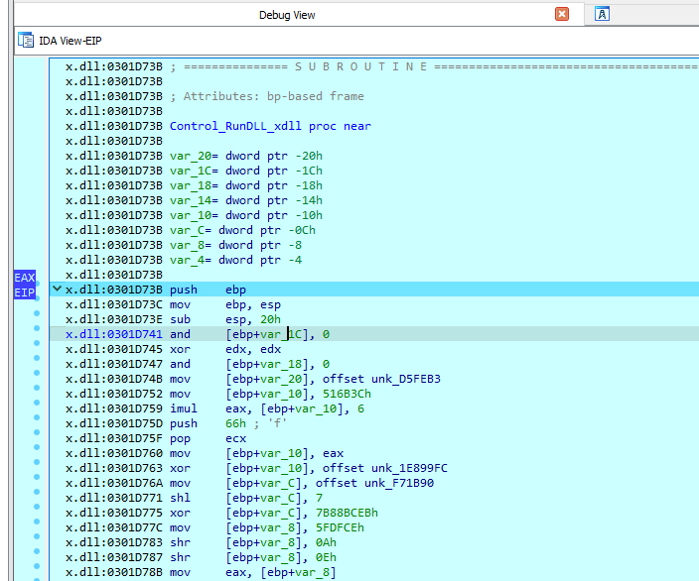
Task: Select the IDA View-EIP tab
Action: tap(70, 41)
